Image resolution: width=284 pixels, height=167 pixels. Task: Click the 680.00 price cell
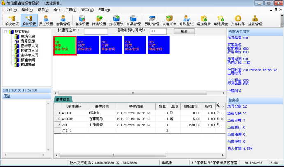191,125
